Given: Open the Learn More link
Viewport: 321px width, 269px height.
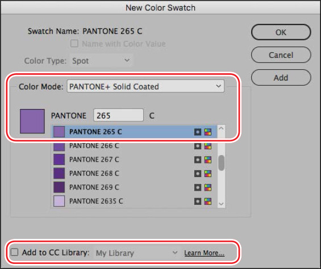Looking at the screenshot, I should tap(205, 253).
